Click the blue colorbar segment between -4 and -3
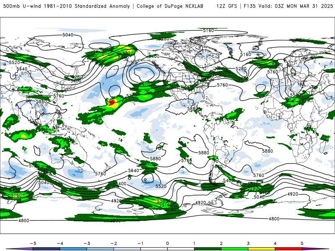 pyautogui.click(x=73, y=249)
